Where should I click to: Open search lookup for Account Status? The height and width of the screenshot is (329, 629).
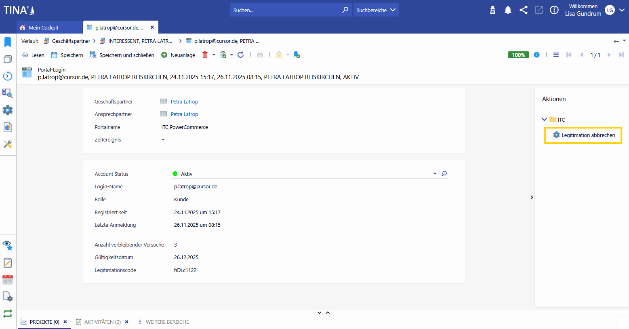click(444, 174)
